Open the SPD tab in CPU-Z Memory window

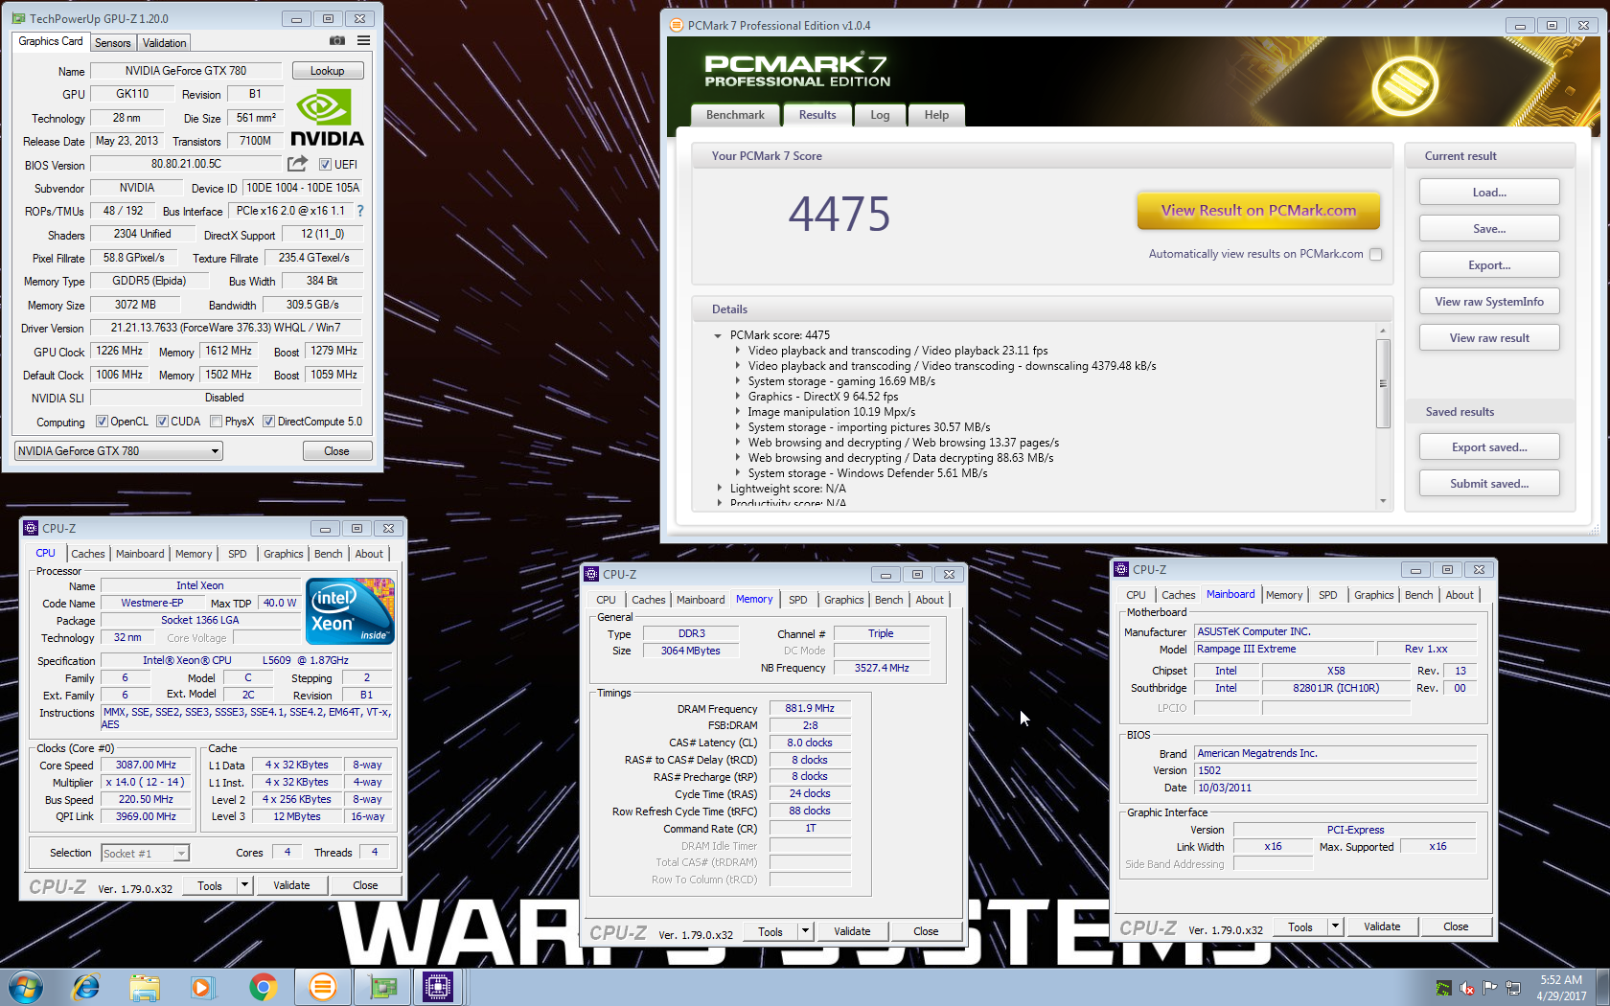click(x=798, y=600)
